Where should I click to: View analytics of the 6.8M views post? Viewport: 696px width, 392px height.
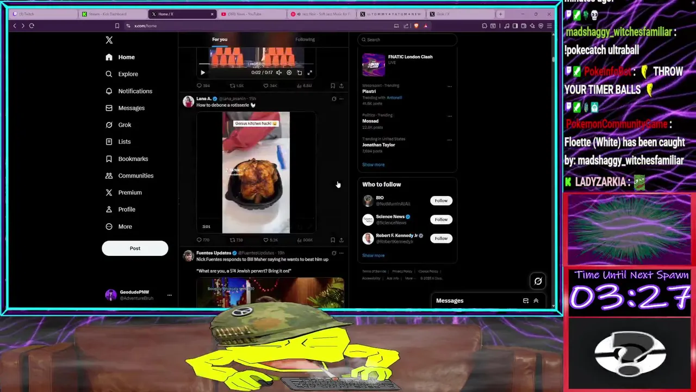point(304,85)
